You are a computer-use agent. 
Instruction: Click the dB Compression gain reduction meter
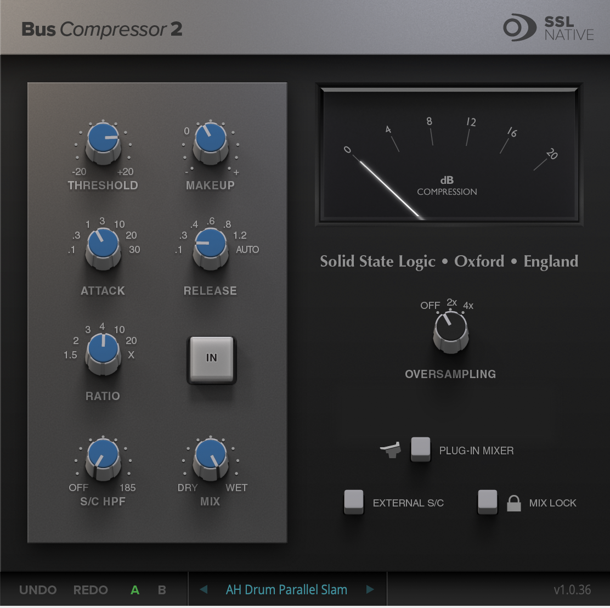pos(449,154)
